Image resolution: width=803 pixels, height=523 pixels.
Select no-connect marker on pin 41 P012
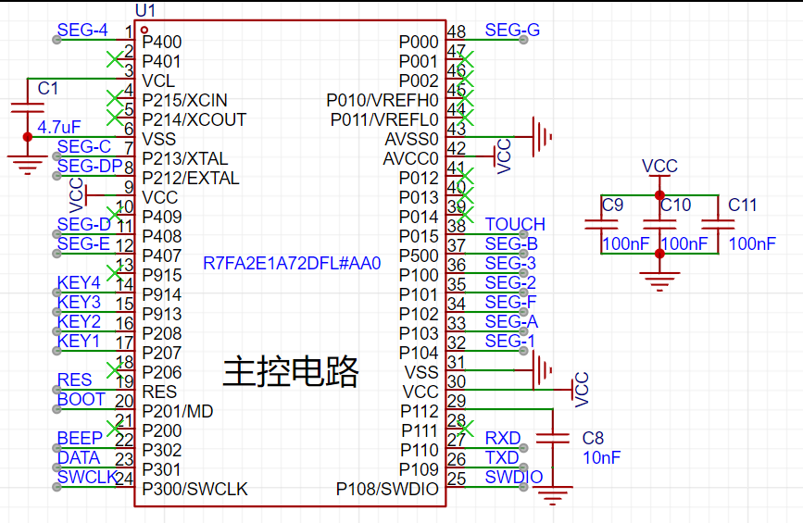pyautogui.click(x=465, y=176)
